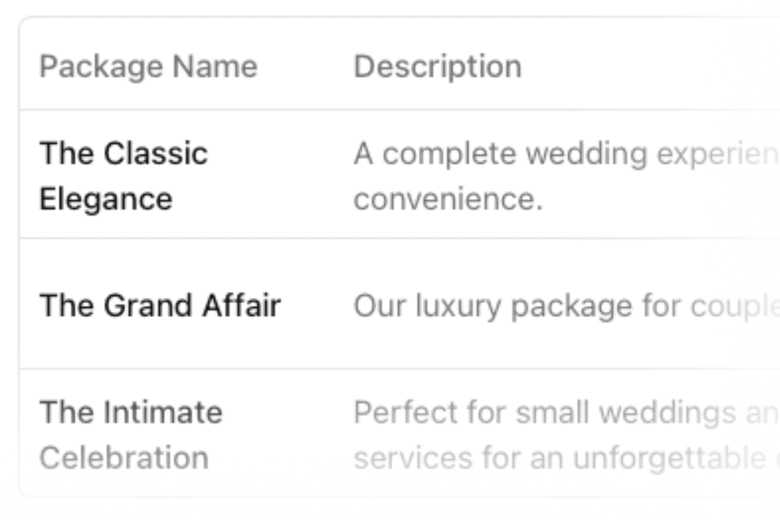The width and height of the screenshot is (780, 520).
Task: Click the word 'Classic' in package name
Action: 155,153
